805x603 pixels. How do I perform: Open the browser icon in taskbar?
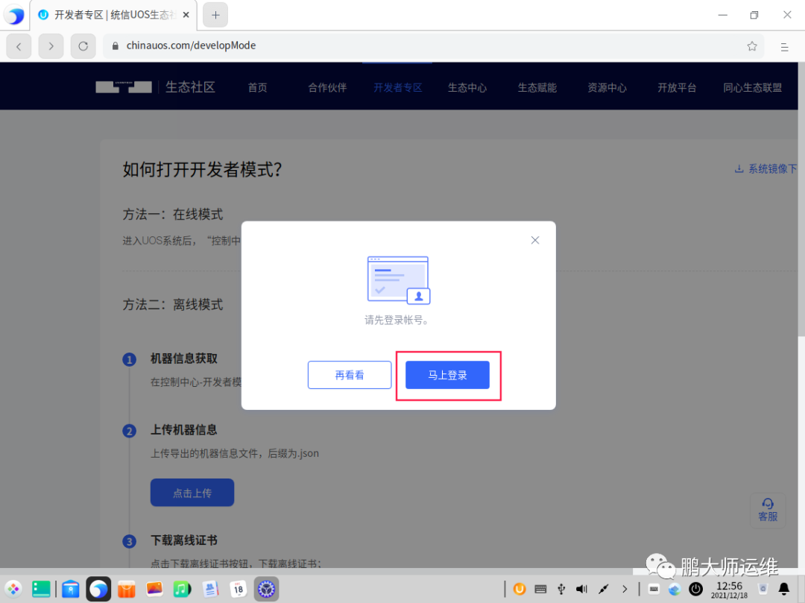click(98, 589)
